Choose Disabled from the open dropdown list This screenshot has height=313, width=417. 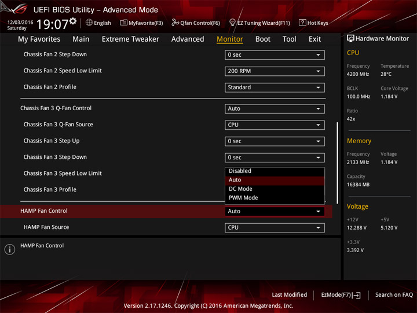point(275,171)
